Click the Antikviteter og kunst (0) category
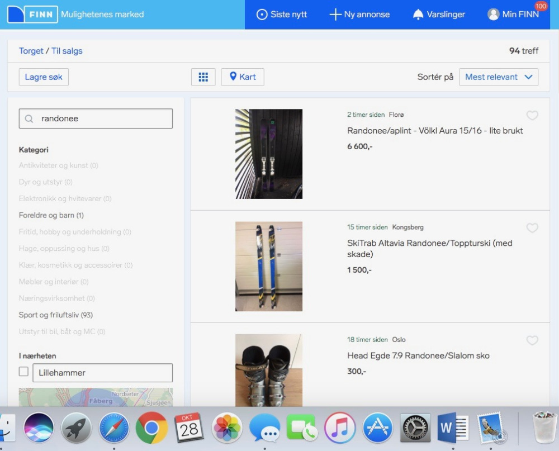Screen dimensions: 559x451 pyautogui.click(x=59, y=165)
